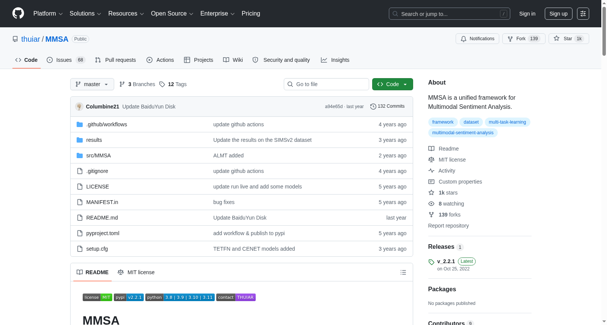Click the Search or jump to field
Viewport: 607px width, 325px height.
tap(450, 14)
